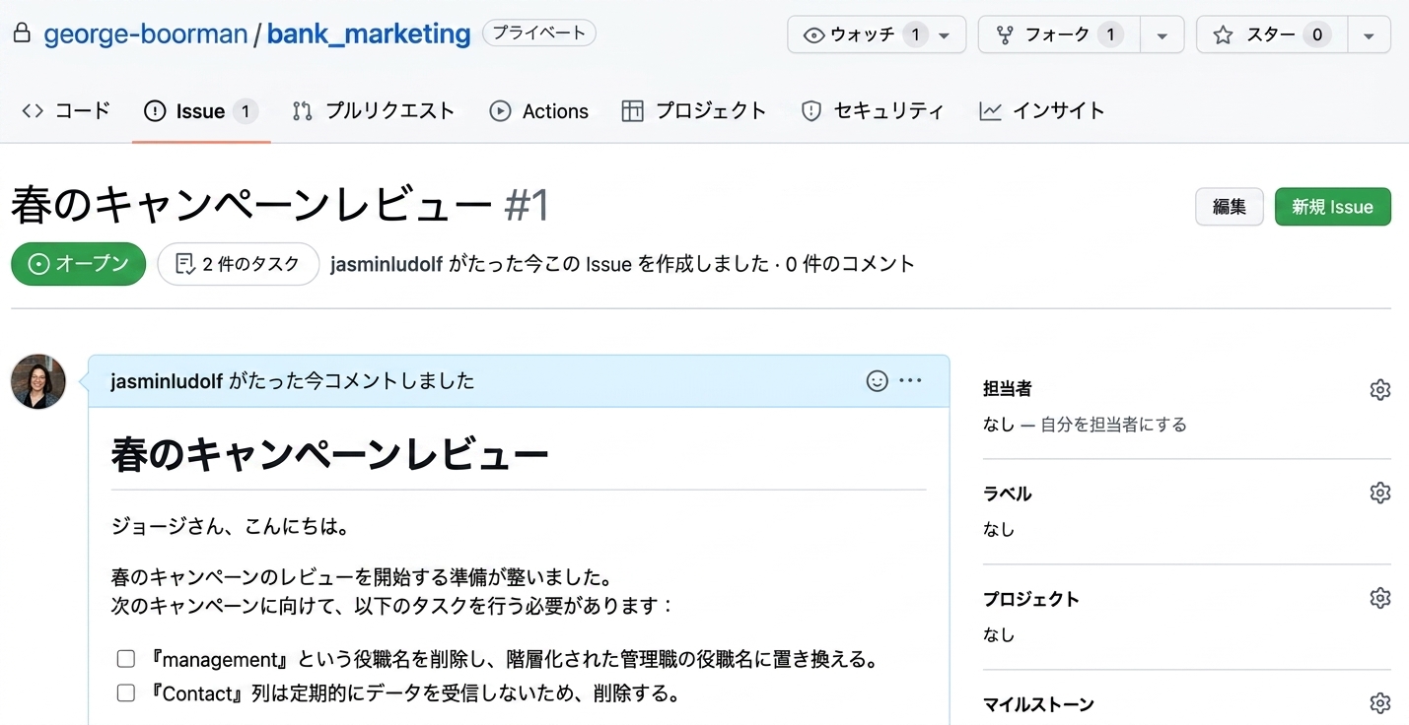
Task: Click the star icon on スター button
Action: pyautogui.click(x=1223, y=35)
